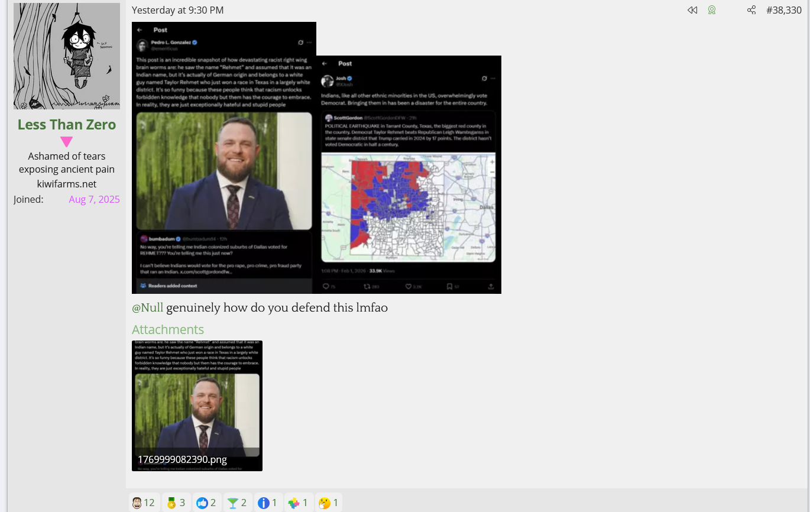Click the blue informative 'i' reaction
Screen dimensions: 810x512
[x=268, y=503]
